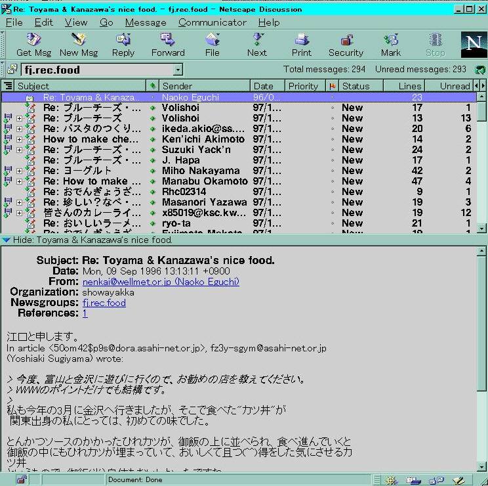Click the Mark toolbar icon
488x486 pixels.
[390, 45]
